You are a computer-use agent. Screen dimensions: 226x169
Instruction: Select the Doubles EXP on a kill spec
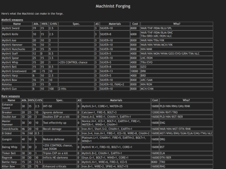point(60,117)
